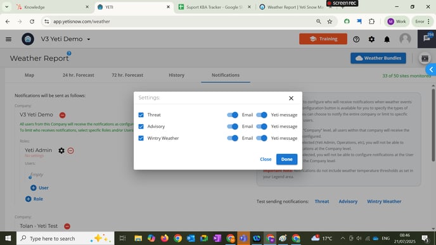The image size is (436, 245).
Task: Toggle Email for the Threat row
Action: [x=233, y=115]
